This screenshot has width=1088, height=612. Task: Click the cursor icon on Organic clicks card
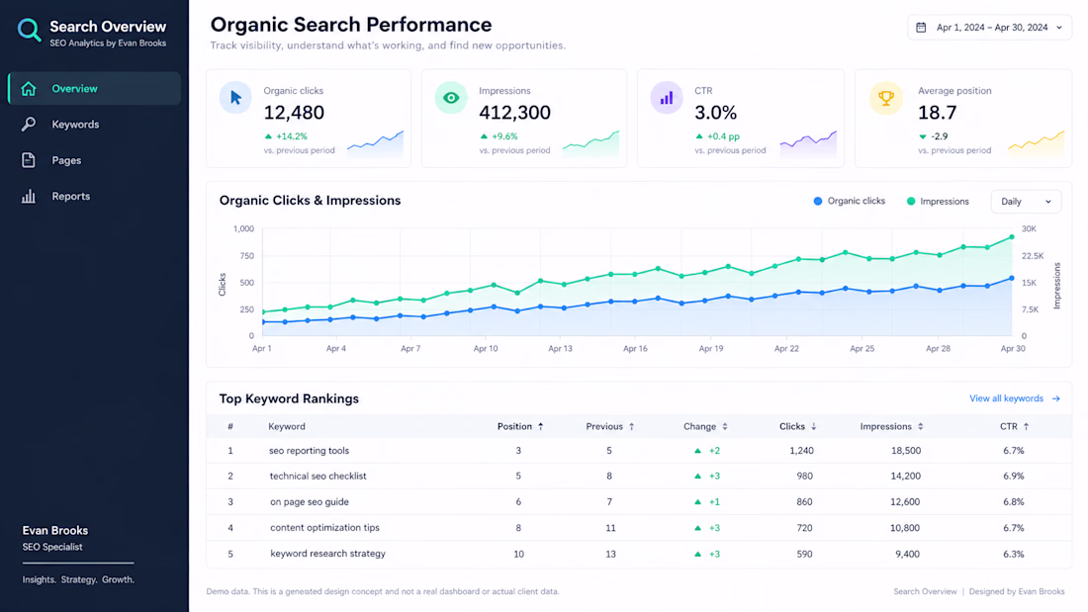[236, 98]
